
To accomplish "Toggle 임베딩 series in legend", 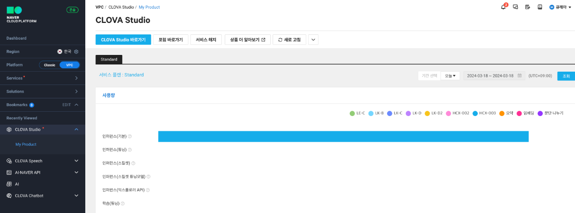I will pyautogui.click(x=525, y=113).
